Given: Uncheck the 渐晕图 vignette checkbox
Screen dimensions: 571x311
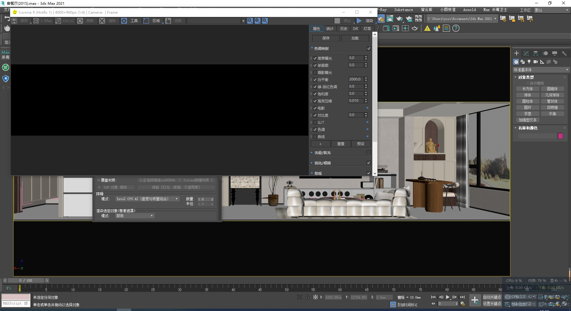Looking at the screenshot, I should click(x=315, y=65).
